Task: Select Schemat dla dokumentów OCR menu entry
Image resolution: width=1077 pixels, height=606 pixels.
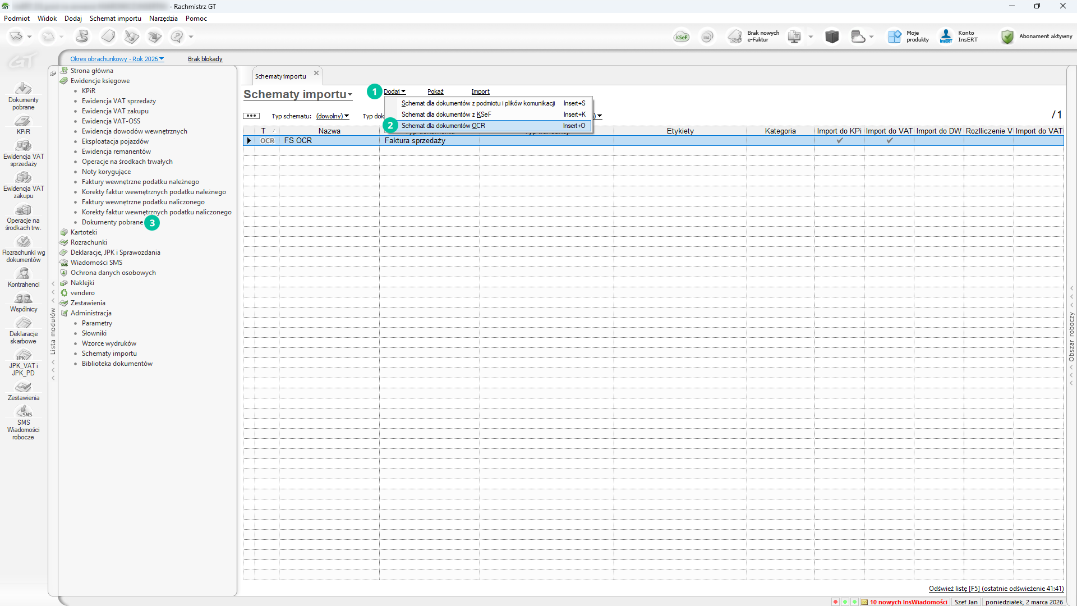Action: (443, 126)
